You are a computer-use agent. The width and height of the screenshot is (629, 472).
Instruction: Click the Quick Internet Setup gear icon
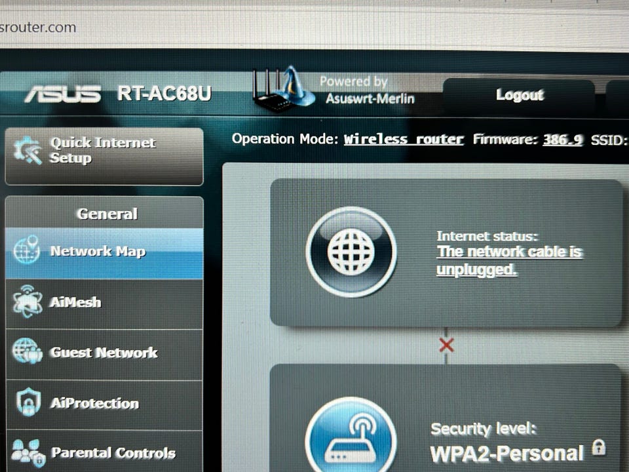28,151
